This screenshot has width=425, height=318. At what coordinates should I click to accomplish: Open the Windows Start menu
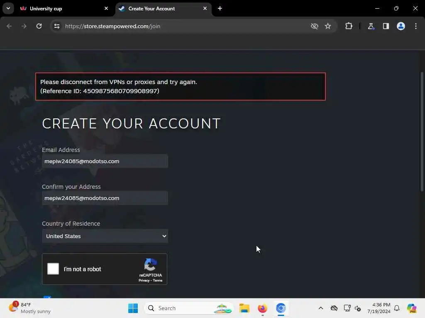pos(133,308)
